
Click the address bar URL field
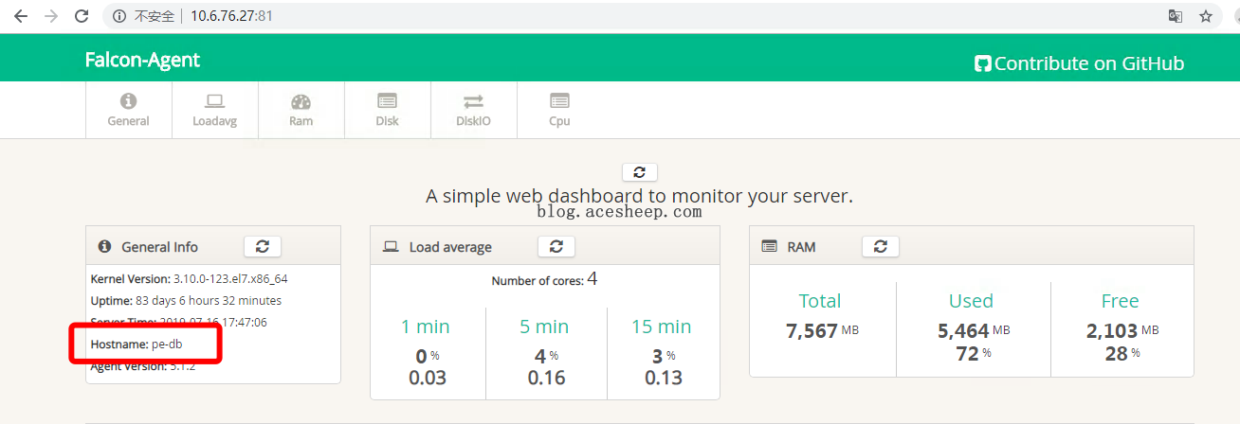pyautogui.click(x=569, y=16)
